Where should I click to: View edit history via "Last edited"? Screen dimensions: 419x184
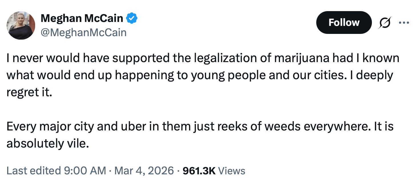coord(33,171)
